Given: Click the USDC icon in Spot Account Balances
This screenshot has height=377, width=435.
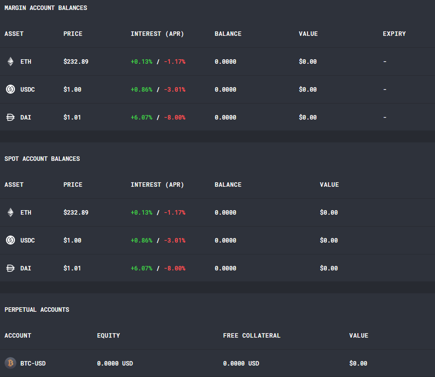Looking at the screenshot, I should click(x=10, y=240).
